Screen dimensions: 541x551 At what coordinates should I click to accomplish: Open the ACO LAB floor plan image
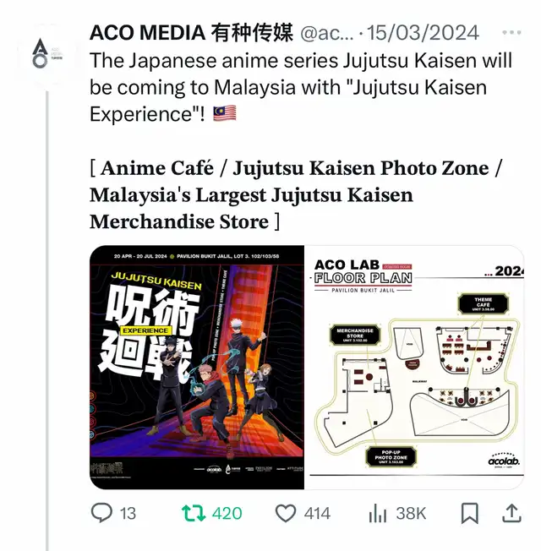[415, 368]
